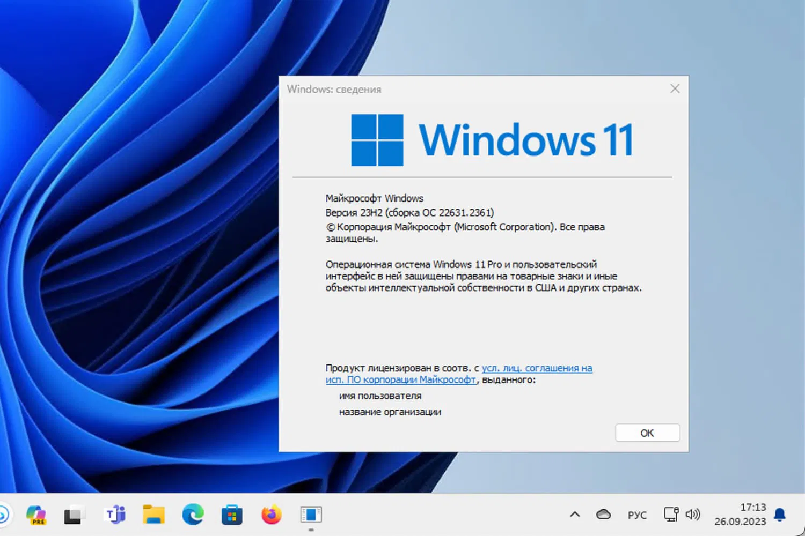Select the running winver taskbar icon
Screen dimensions: 805x536
[311, 515]
